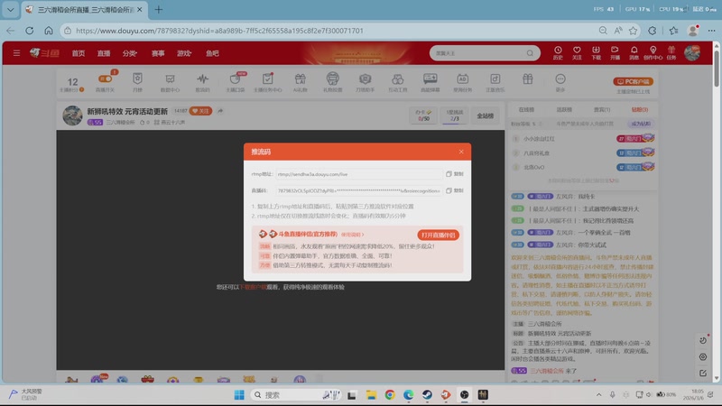Copy the rtmp address
Image resolution: width=722 pixels, height=406 pixels.
click(x=455, y=174)
